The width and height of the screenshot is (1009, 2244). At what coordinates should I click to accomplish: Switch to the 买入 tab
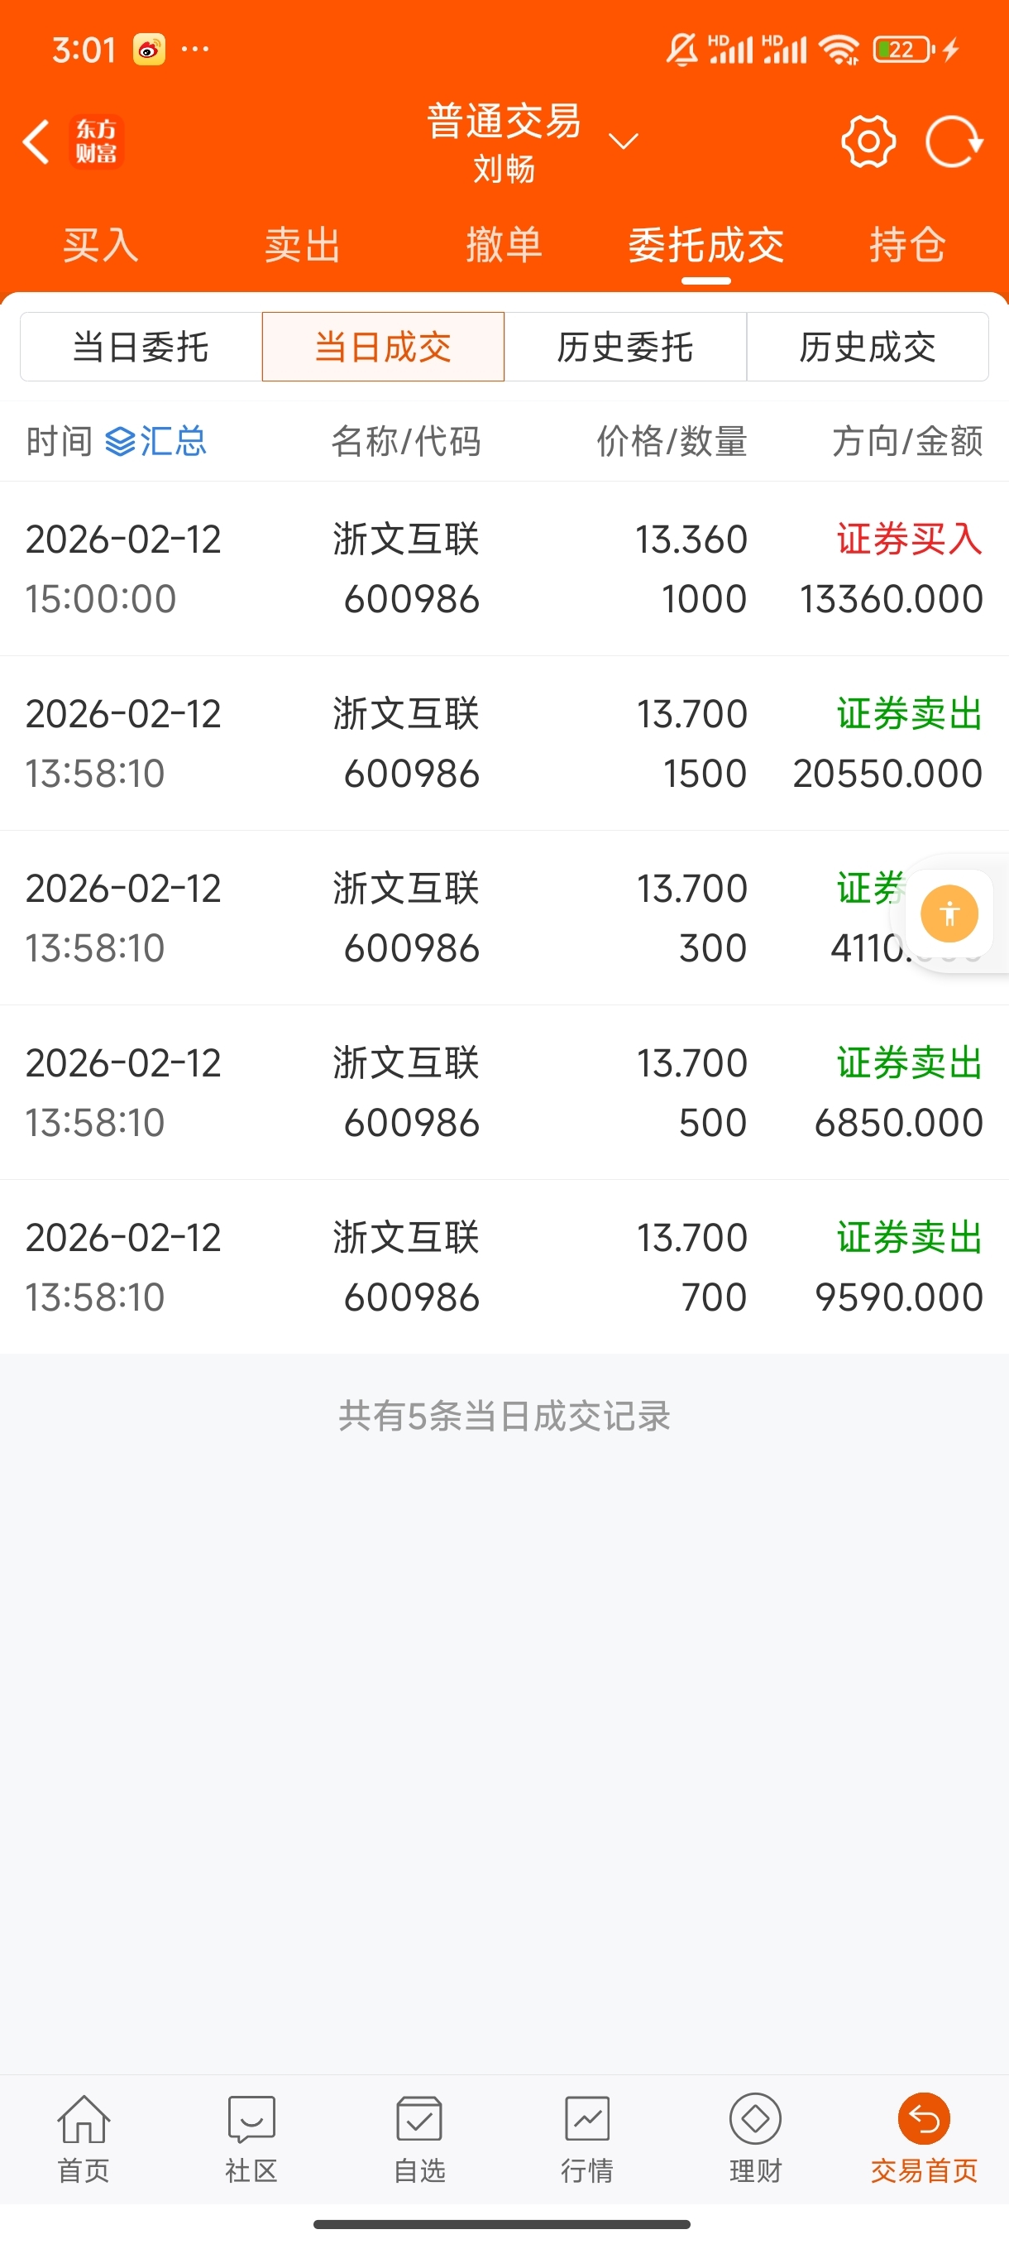(101, 245)
